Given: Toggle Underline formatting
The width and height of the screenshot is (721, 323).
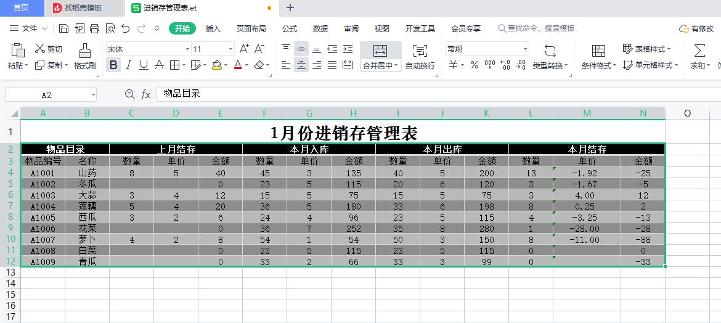Looking at the screenshot, I should point(144,65).
